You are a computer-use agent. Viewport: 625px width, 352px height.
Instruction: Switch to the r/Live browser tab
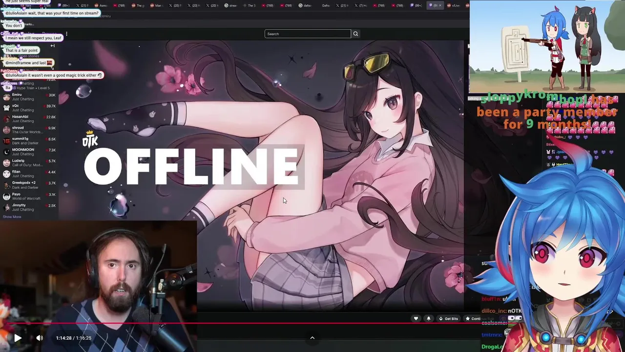(455, 5)
